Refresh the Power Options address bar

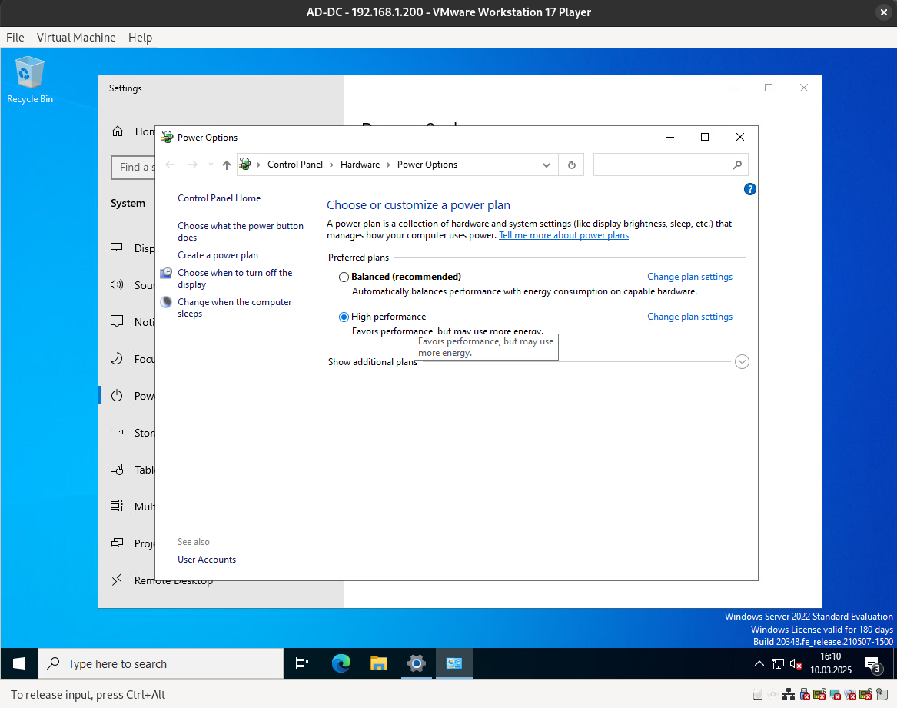pos(571,165)
